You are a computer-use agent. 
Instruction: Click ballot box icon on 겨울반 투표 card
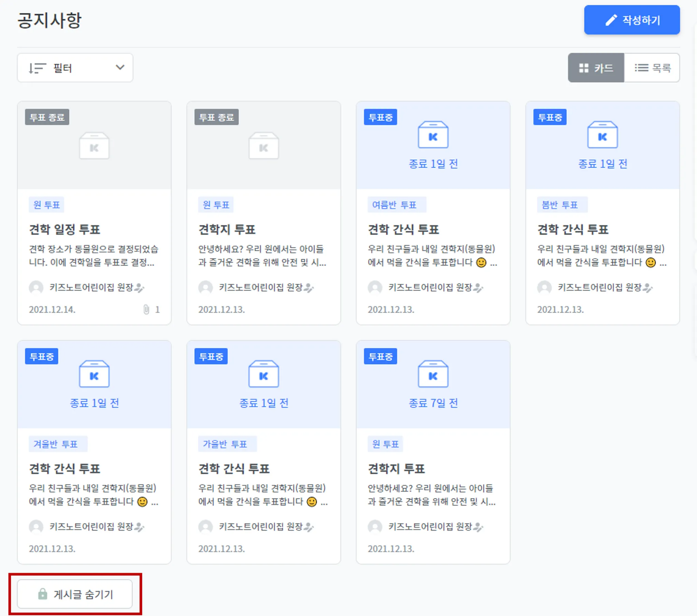[94, 374]
